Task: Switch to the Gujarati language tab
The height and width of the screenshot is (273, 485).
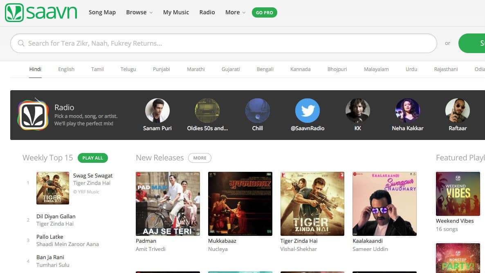Action: click(x=231, y=69)
